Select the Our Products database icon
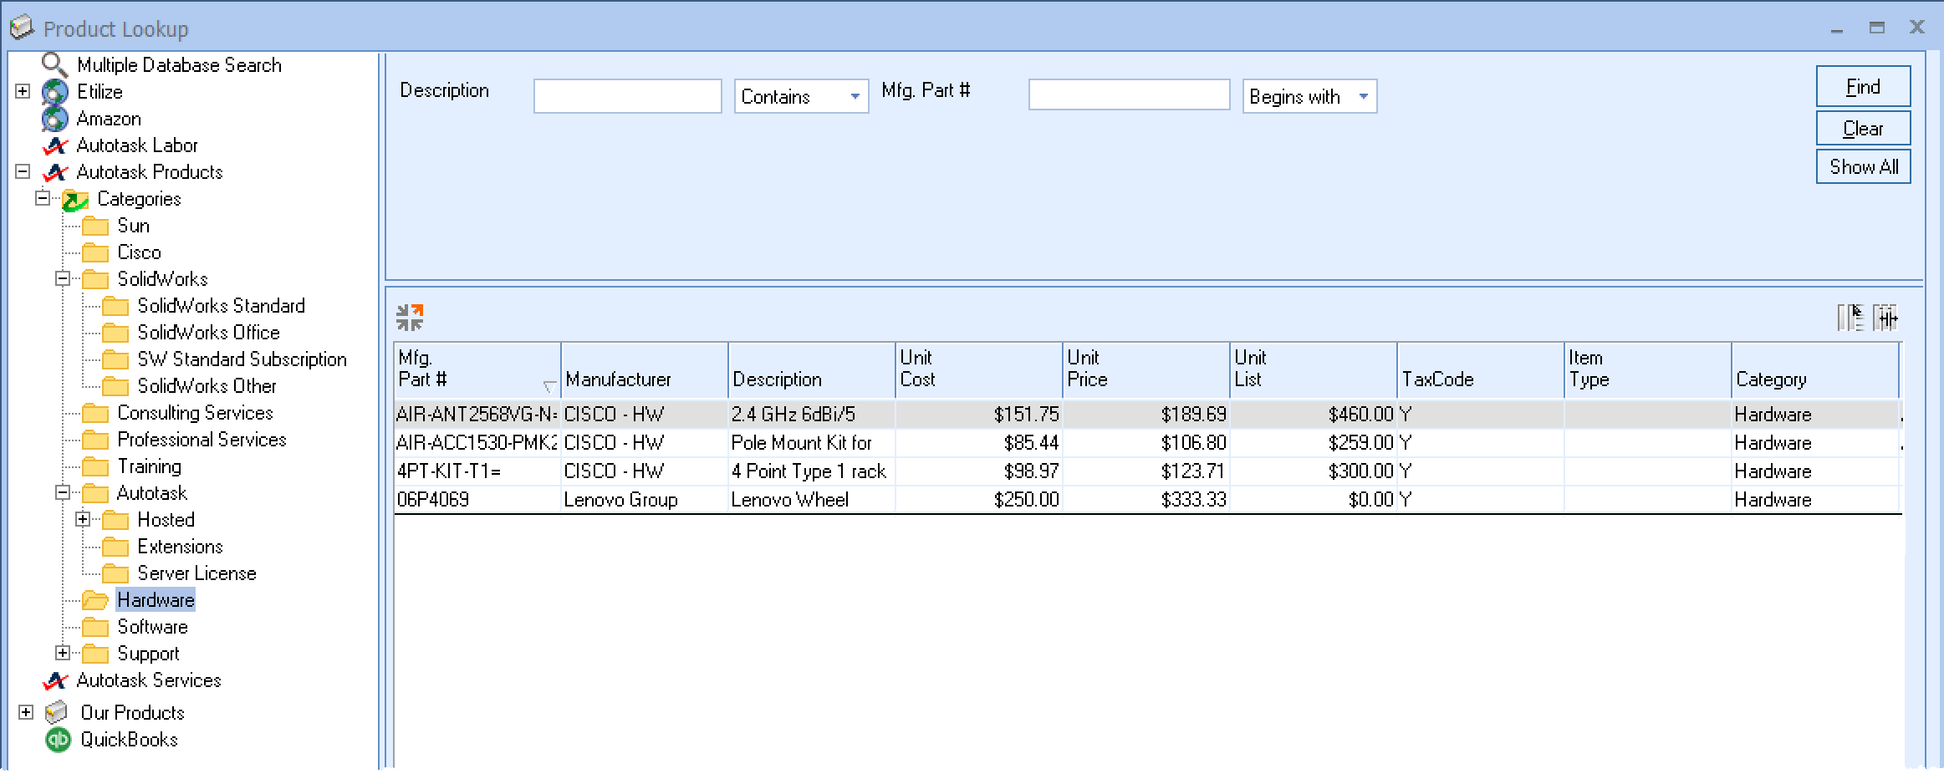 point(55,712)
